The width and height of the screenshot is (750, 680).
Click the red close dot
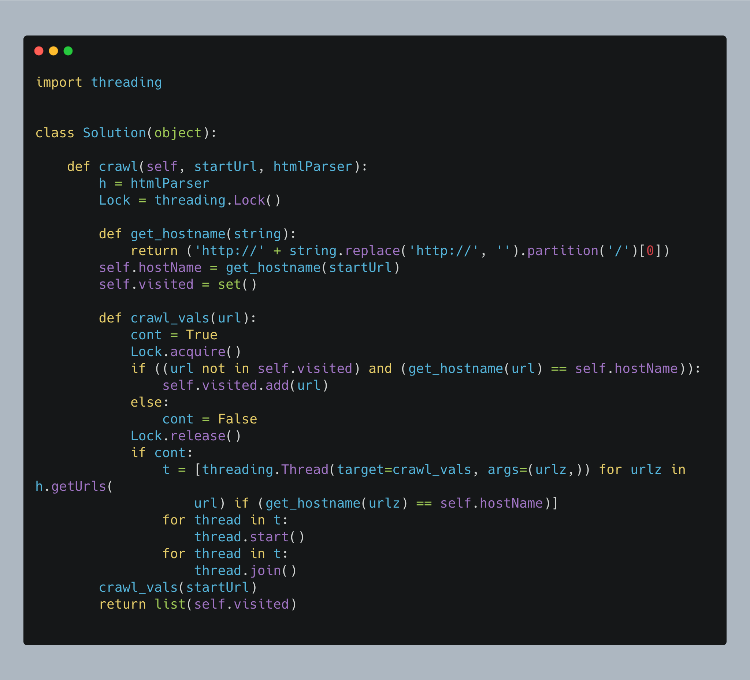click(x=39, y=51)
